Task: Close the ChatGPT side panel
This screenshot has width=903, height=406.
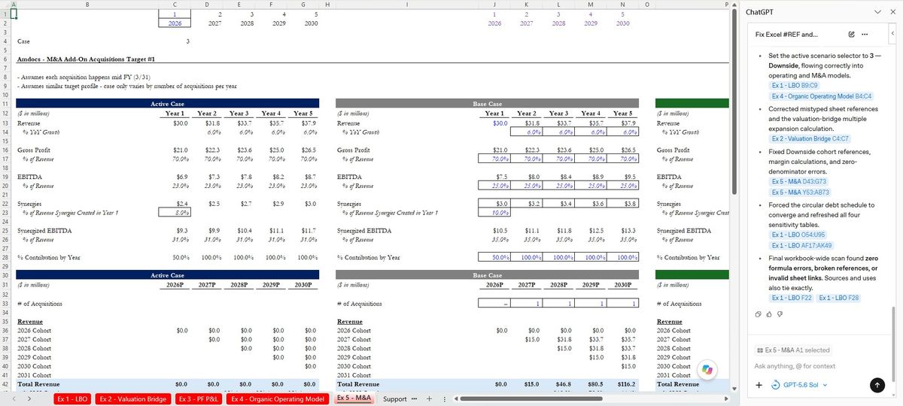Action: pos(893,12)
